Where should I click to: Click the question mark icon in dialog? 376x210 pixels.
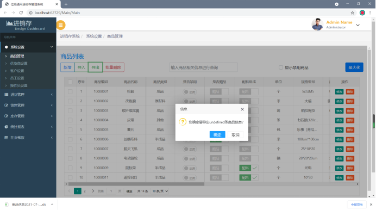tap(183, 122)
